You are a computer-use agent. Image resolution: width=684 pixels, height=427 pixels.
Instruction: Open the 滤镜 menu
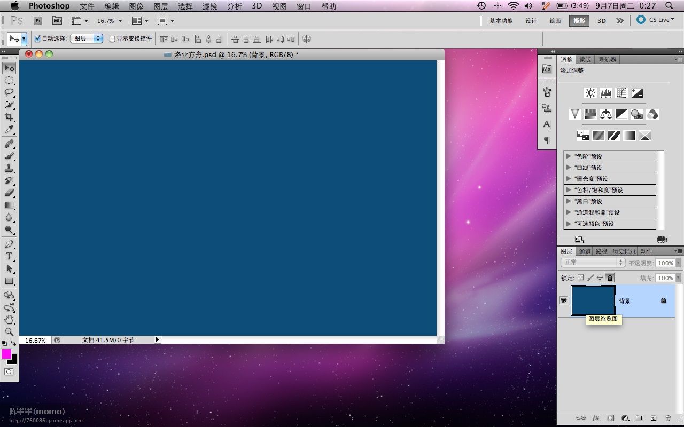[x=210, y=6]
